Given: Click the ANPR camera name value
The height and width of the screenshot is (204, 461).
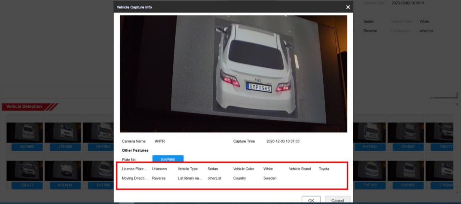Looking at the screenshot, I should point(159,141).
